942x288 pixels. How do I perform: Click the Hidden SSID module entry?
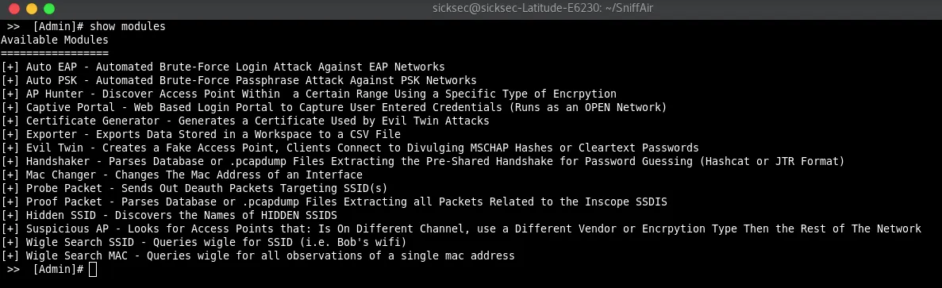click(169, 215)
